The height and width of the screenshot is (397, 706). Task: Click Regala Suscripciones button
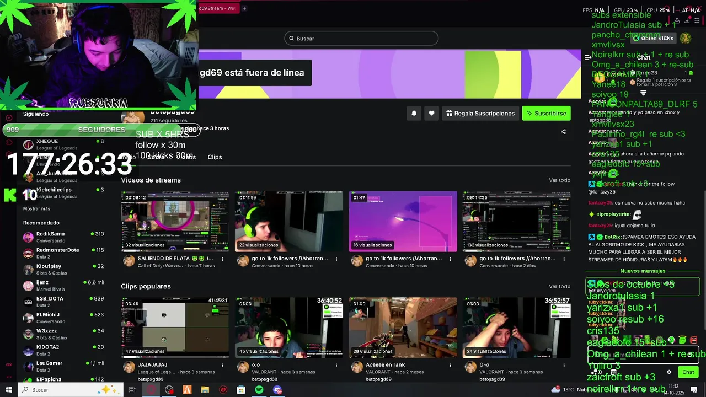coord(480,113)
